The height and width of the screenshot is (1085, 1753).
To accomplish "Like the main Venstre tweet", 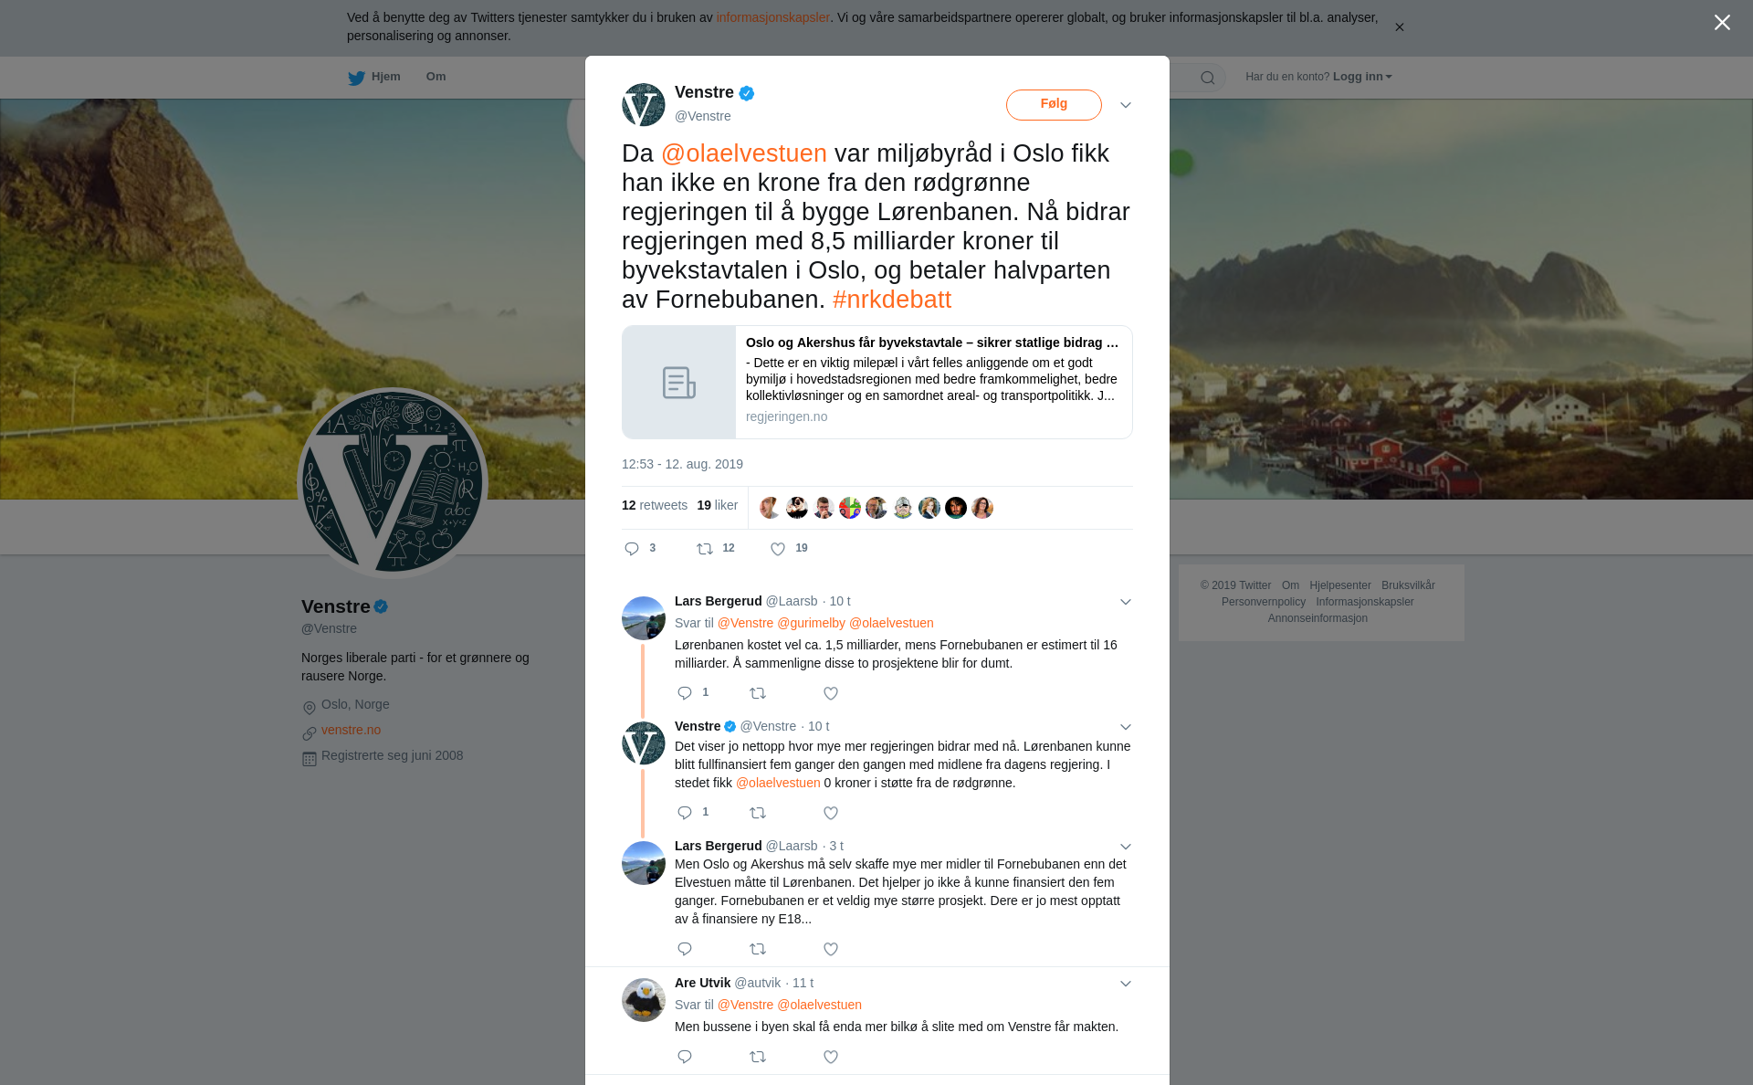I will coord(778,549).
